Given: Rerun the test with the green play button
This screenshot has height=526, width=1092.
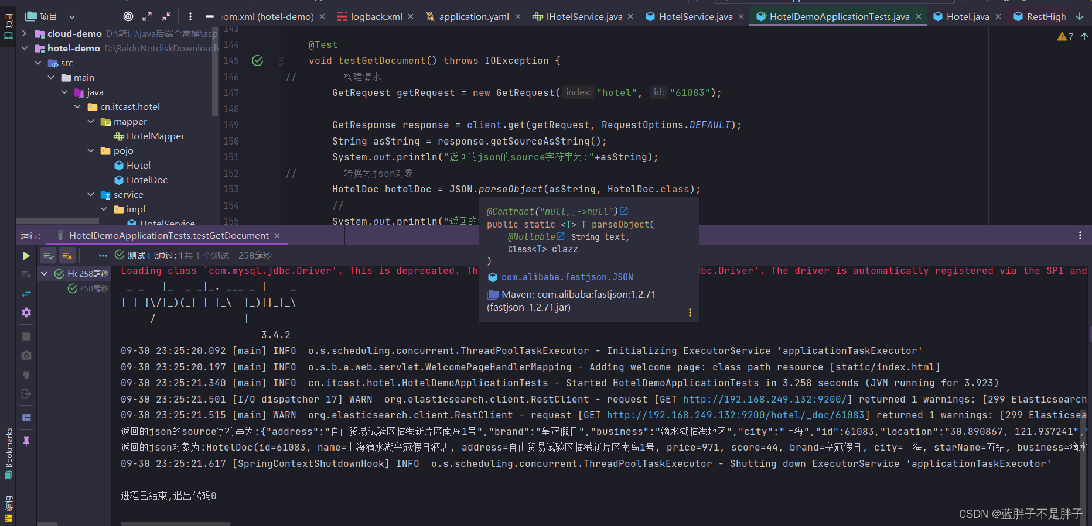Looking at the screenshot, I should coord(26,256).
